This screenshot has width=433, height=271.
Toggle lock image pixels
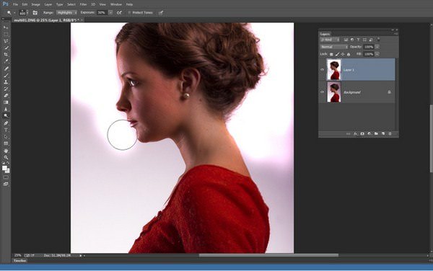(x=337, y=54)
